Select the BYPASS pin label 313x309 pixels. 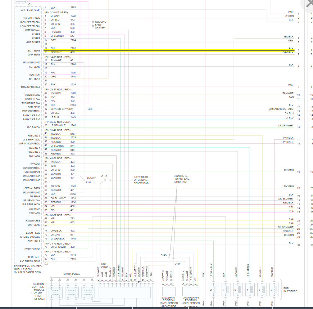coord(35,164)
